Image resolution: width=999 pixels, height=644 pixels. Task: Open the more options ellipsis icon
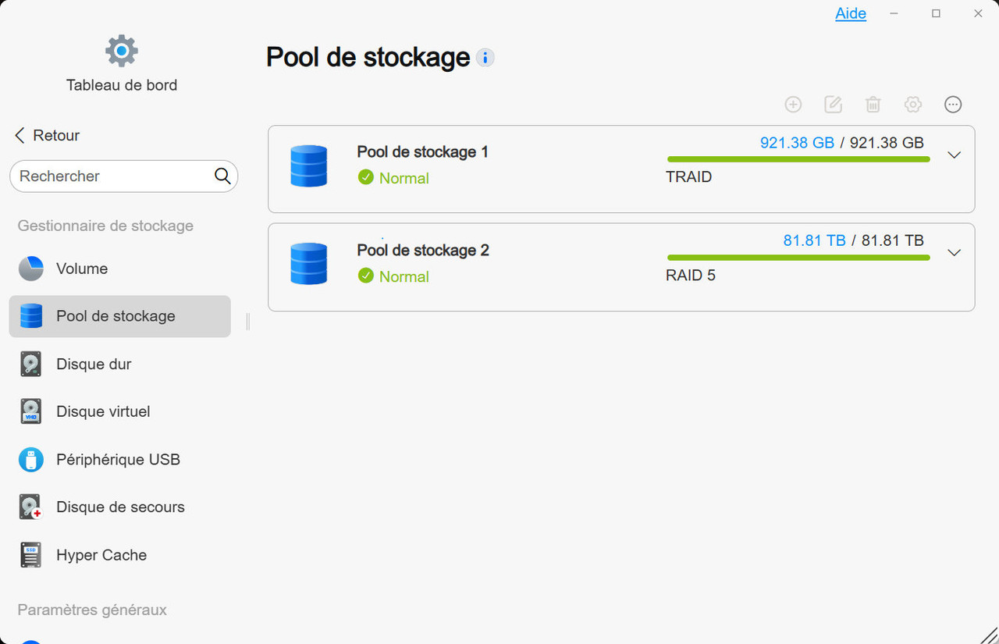point(953,105)
